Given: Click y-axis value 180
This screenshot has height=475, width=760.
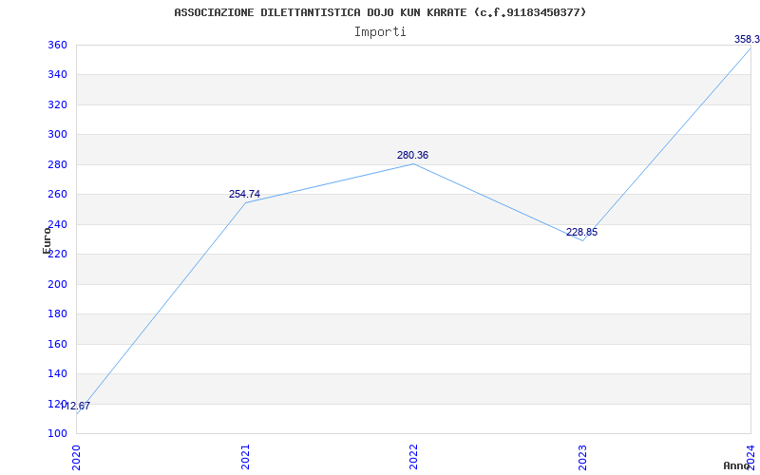Looking at the screenshot, I should (x=57, y=314).
